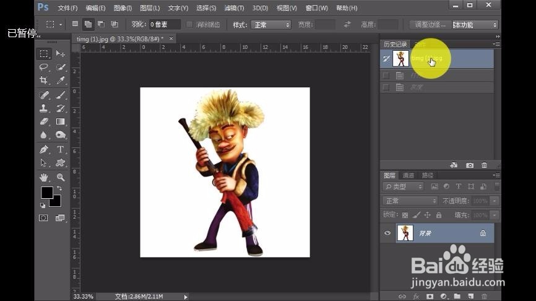Select the Background layer thumbnail
536x301 pixels.
(405, 233)
